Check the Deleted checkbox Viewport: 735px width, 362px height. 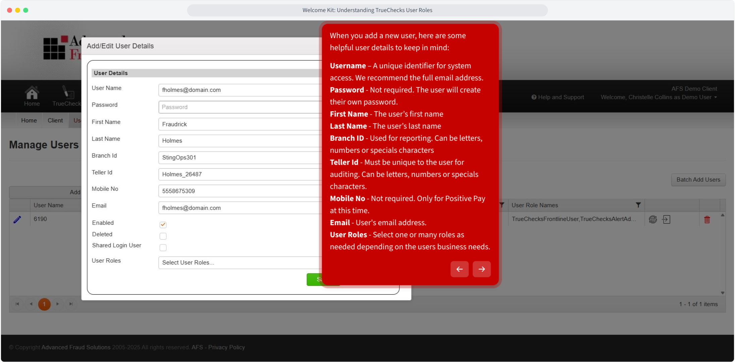[163, 236]
